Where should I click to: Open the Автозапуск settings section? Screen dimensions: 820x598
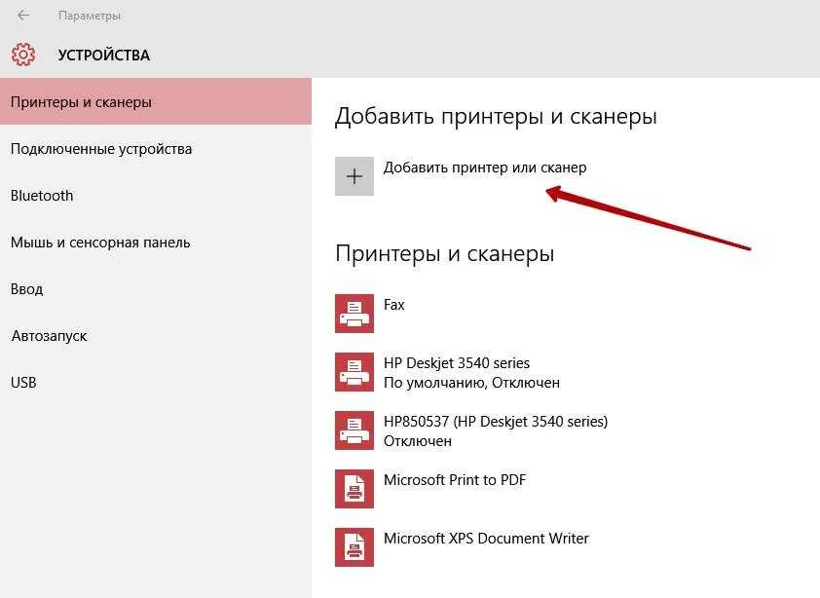tap(156, 335)
